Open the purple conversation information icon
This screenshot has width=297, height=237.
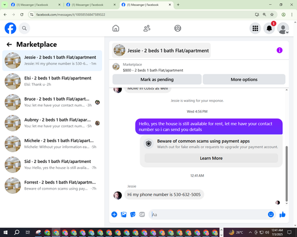(279, 50)
